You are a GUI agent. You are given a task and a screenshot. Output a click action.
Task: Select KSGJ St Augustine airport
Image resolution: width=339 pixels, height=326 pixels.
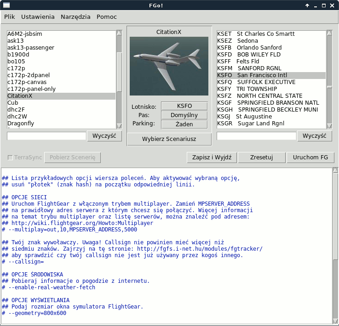pyautogui.click(x=271, y=117)
